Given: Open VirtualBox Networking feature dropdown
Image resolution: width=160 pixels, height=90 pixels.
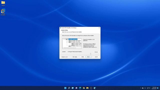Looking at the screenshot, I should [x=70, y=42].
